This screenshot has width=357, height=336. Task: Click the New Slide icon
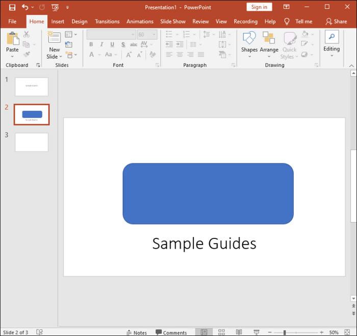[54, 38]
